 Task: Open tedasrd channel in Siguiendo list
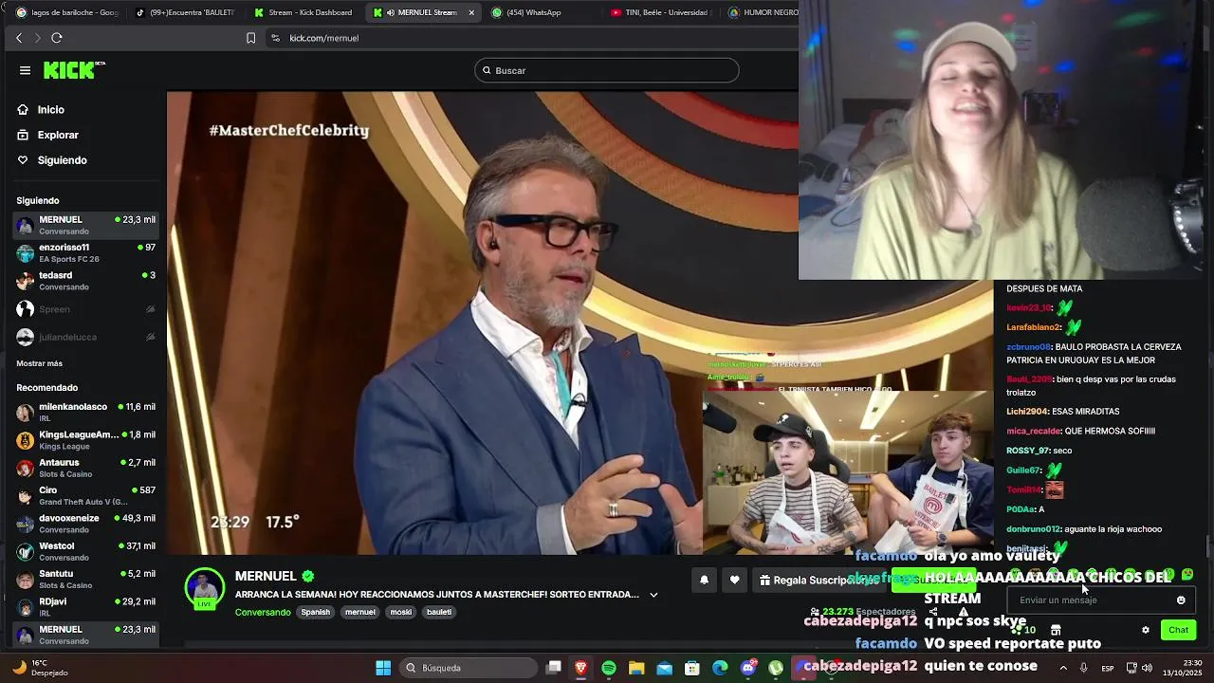(x=85, y=281)
